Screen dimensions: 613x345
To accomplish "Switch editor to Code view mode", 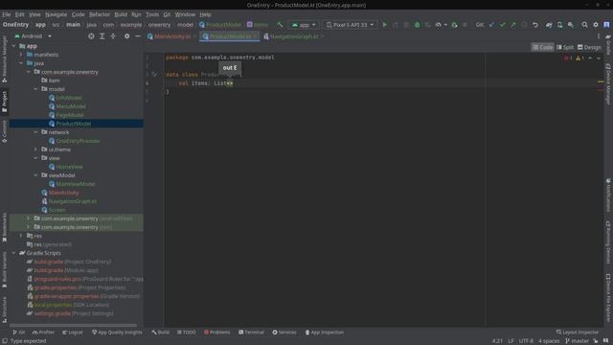I will click(x=542, y=47).
